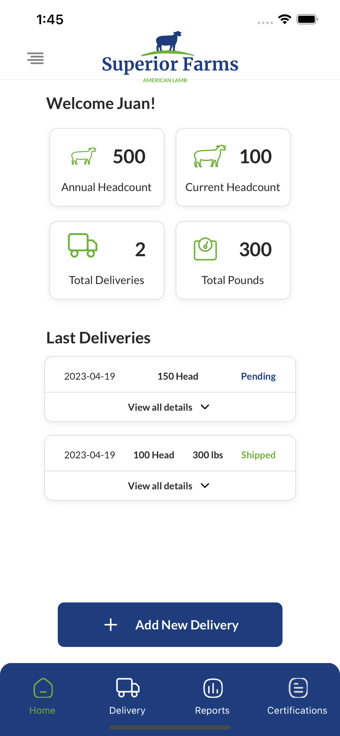Screen dimensions: 340x736
Task: Expand details chevron for the Pending delivery
Action: click(205, 407)
